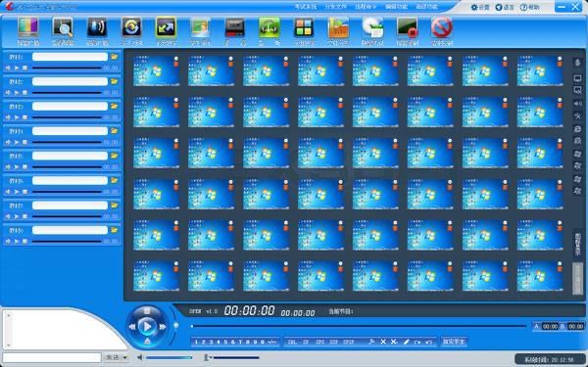Open the 考试系统 menu in title bar

tap(305, 7)
